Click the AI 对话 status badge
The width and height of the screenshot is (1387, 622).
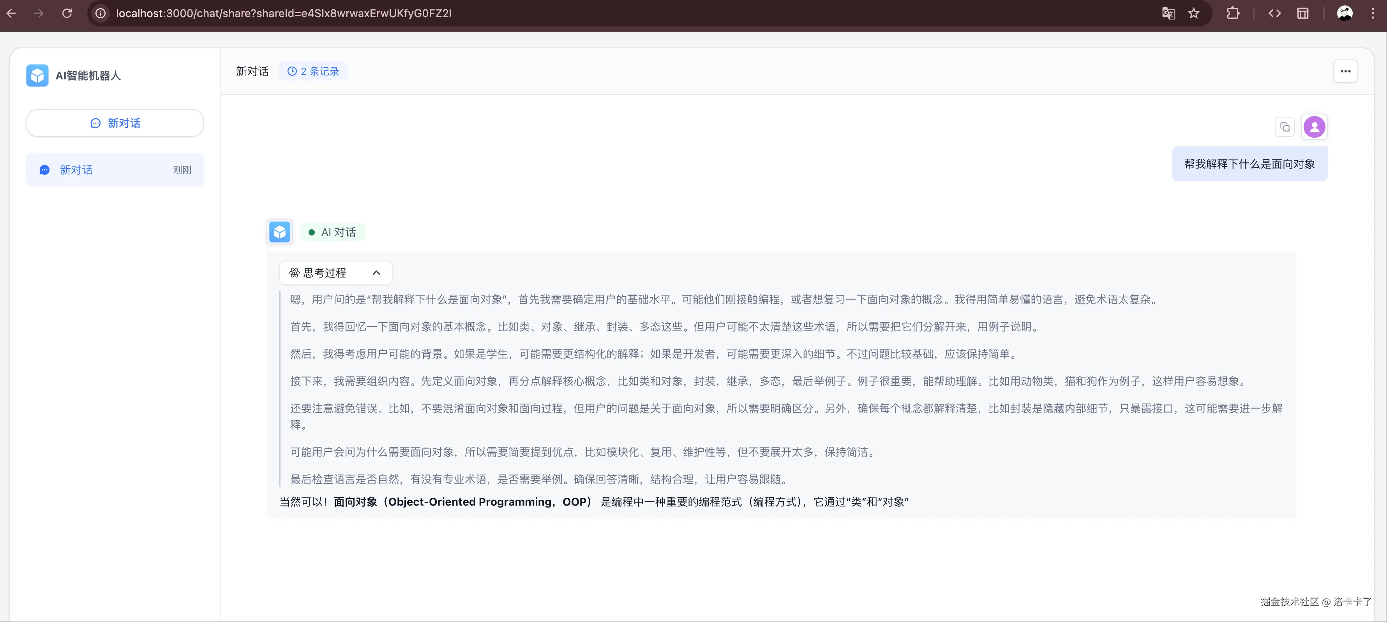pos(332,232)
